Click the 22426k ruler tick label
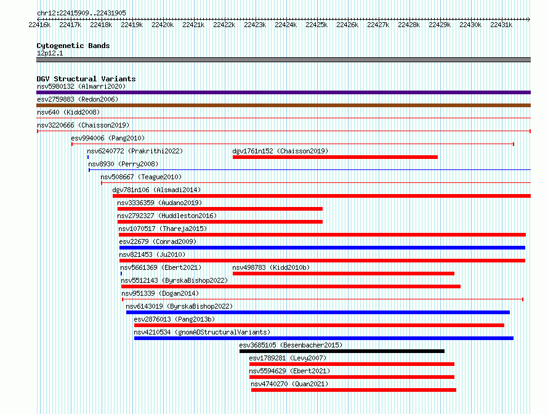548x414 pixels. point(347,25)
